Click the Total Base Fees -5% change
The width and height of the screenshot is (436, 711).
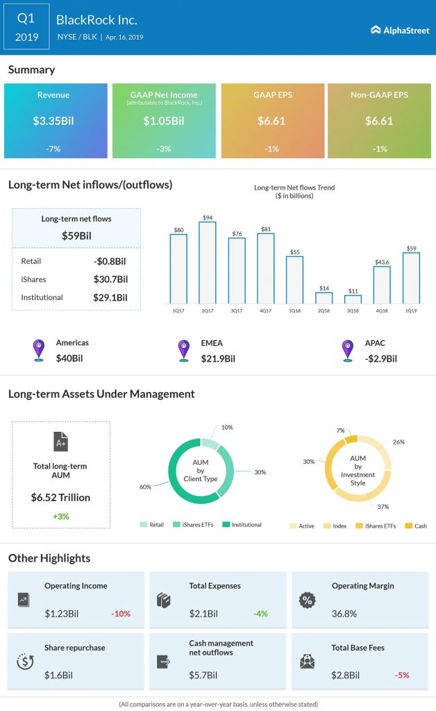[402, 675]
